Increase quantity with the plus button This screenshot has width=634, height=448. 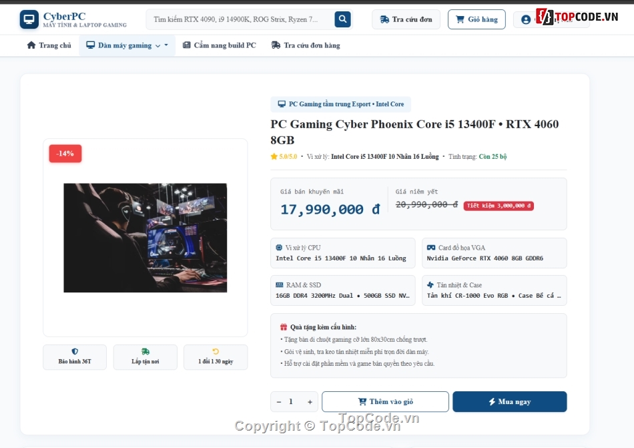(x=310, y=402)
